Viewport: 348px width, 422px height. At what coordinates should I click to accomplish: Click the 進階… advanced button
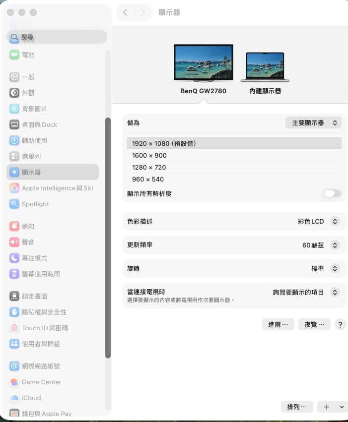point(278,325)
